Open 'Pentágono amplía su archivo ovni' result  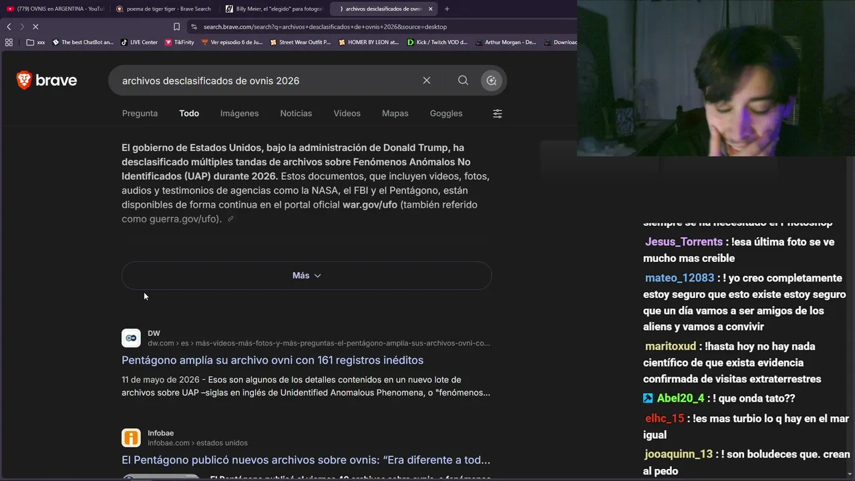(273, 360)
